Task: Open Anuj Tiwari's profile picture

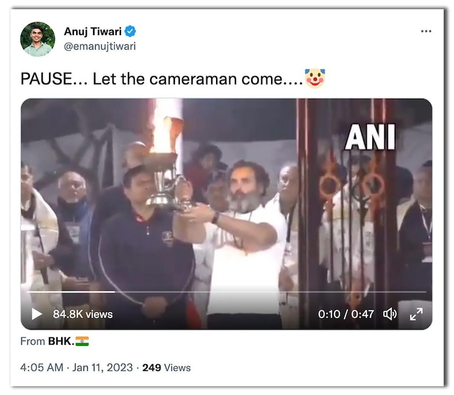Action: [38, 39]
